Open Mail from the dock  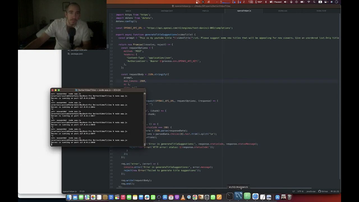(x=75, y=197)
